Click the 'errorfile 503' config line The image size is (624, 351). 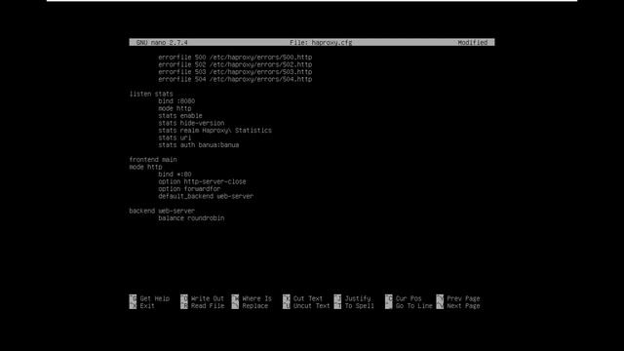[235, 72]
